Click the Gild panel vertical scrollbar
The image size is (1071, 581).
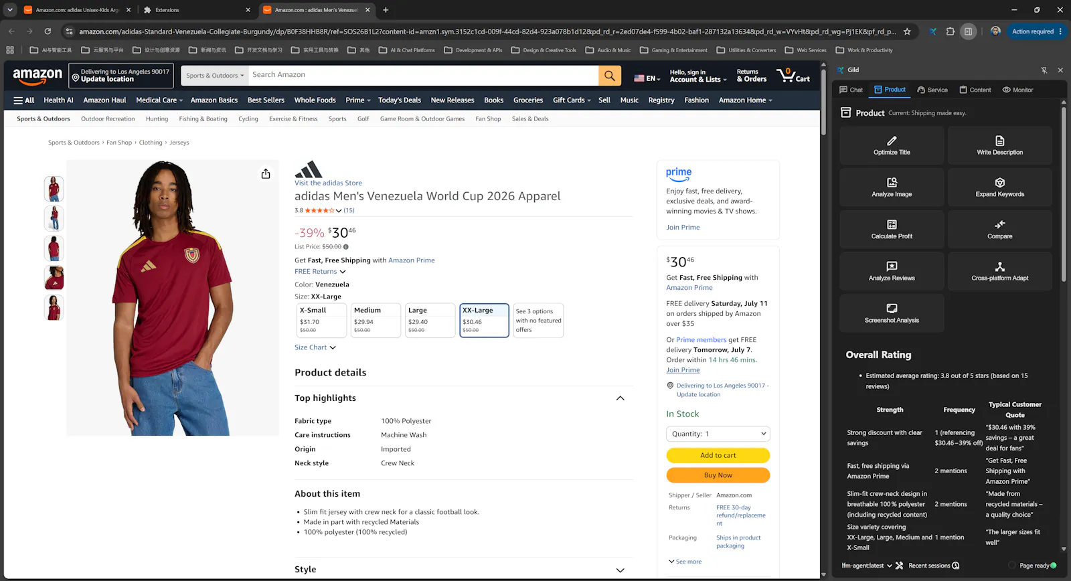click(x=1064, y=194)
